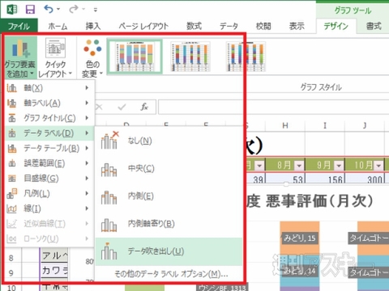Select column I header

(325, 125)
